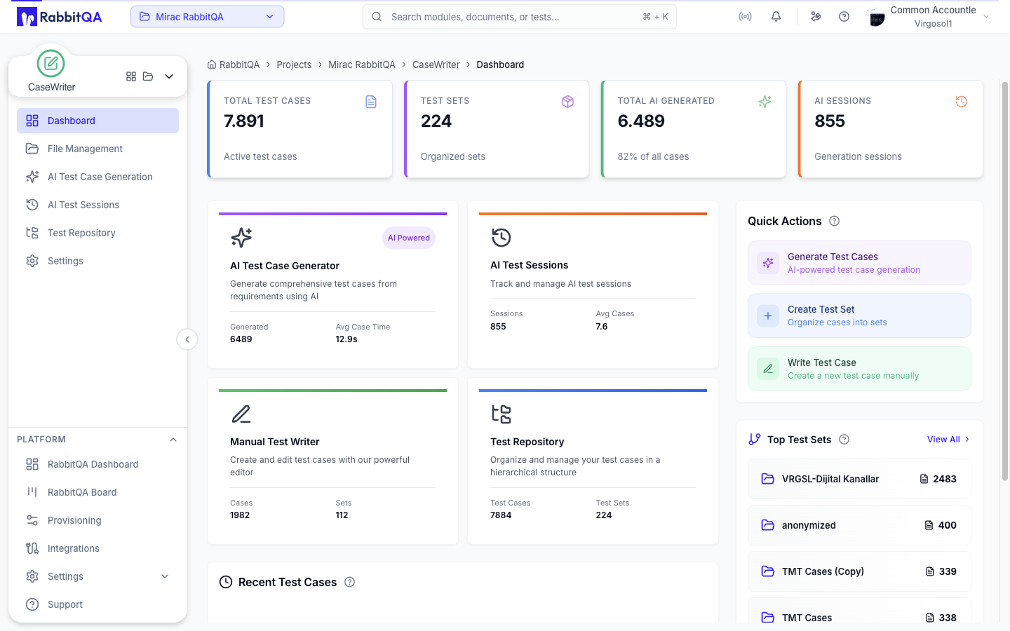
Task: Click the grid view icon beside CaseWriter
Action: pos(131,76)
